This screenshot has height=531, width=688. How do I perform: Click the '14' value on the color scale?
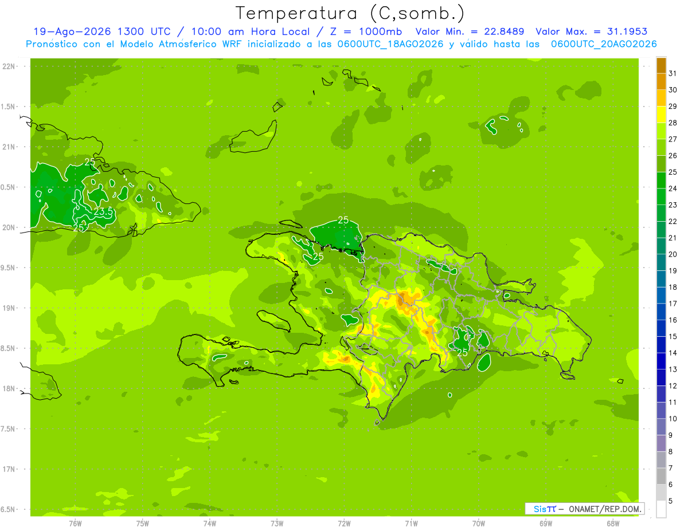(673, 353)
